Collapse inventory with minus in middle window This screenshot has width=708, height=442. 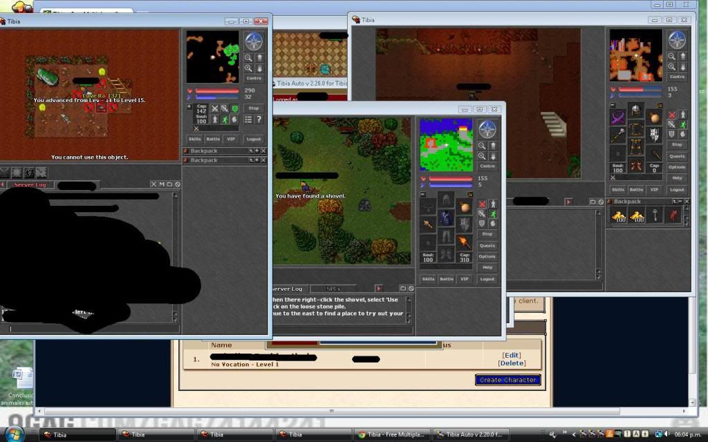coord(423,195)
